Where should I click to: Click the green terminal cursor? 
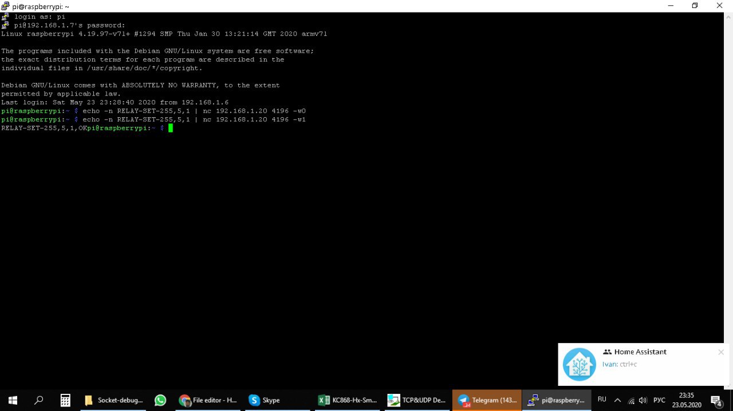[x=171, y=128]
